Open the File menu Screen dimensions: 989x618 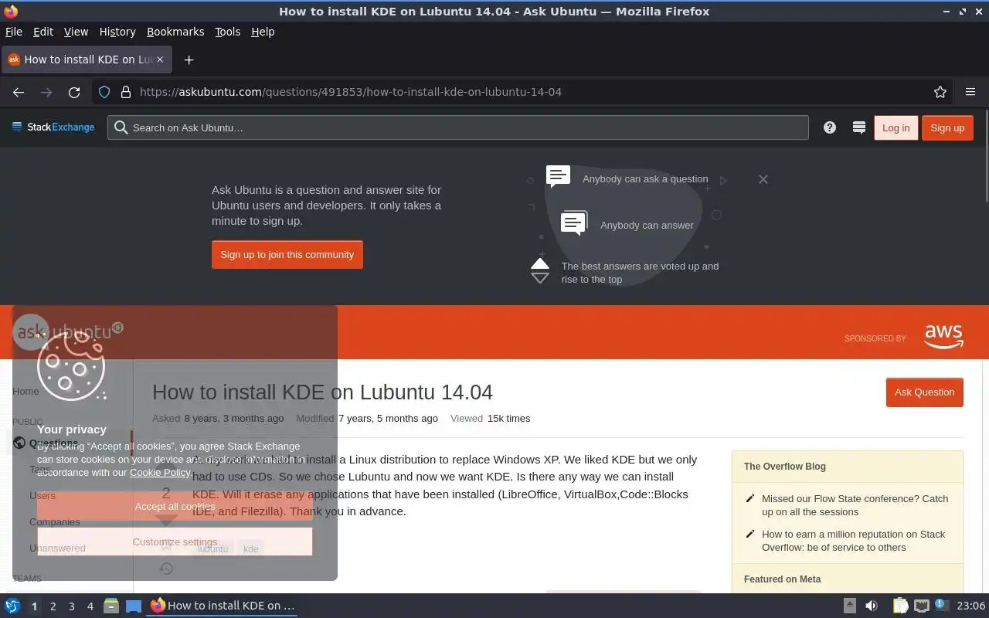pyautogui.click(x=14, y=32)
